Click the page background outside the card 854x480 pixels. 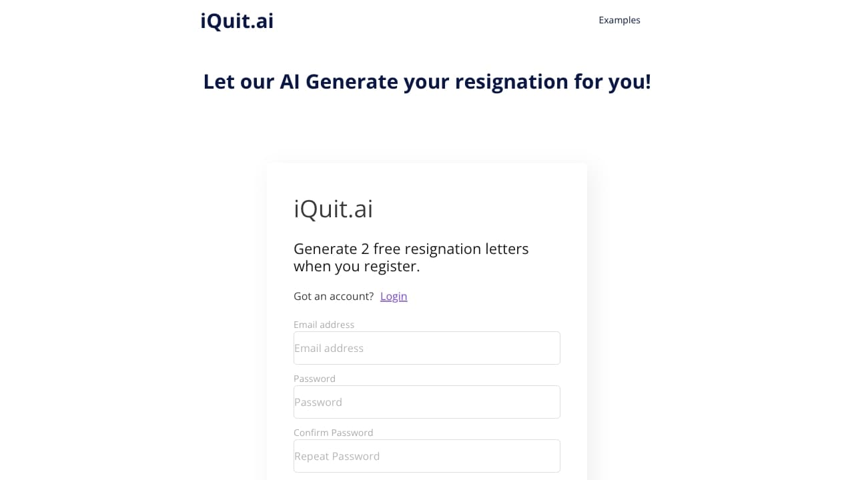coord(100,267)
